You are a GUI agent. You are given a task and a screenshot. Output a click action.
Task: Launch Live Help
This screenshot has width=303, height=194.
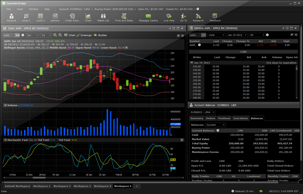[x=169, y=18]
